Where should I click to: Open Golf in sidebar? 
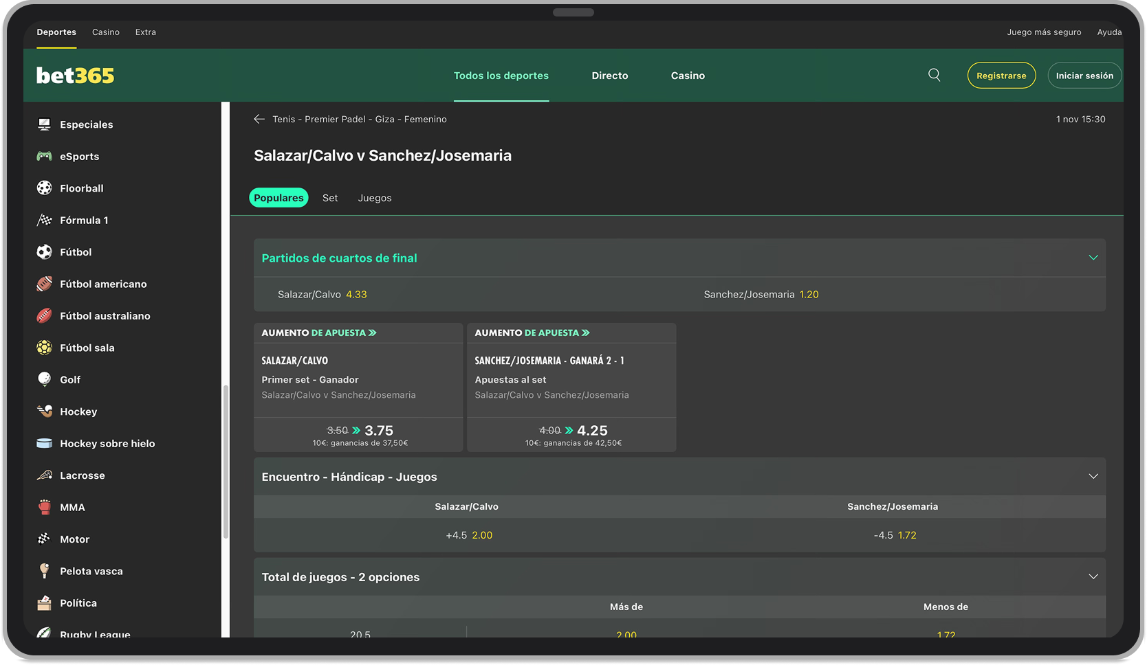pyautogui.click(x=70, y=380)
